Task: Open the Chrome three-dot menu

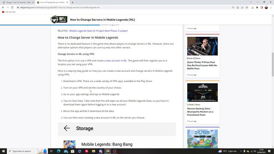Action: click(x=271, y=8)
